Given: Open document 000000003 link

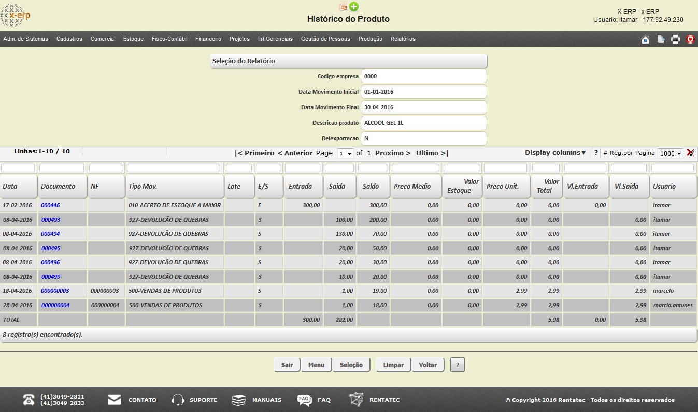Looking at the screenshot, I should point(55,291).
